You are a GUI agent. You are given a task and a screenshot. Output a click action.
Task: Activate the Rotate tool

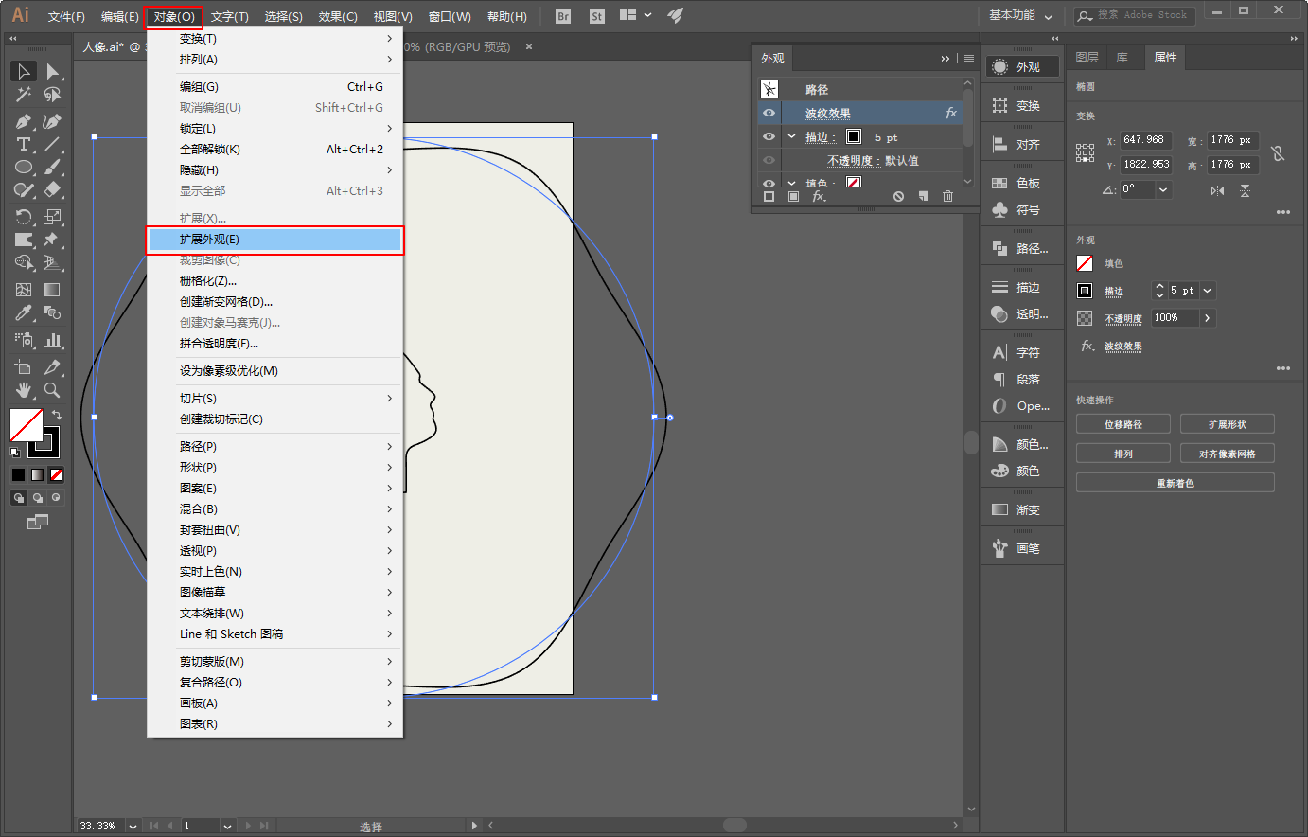24,217
